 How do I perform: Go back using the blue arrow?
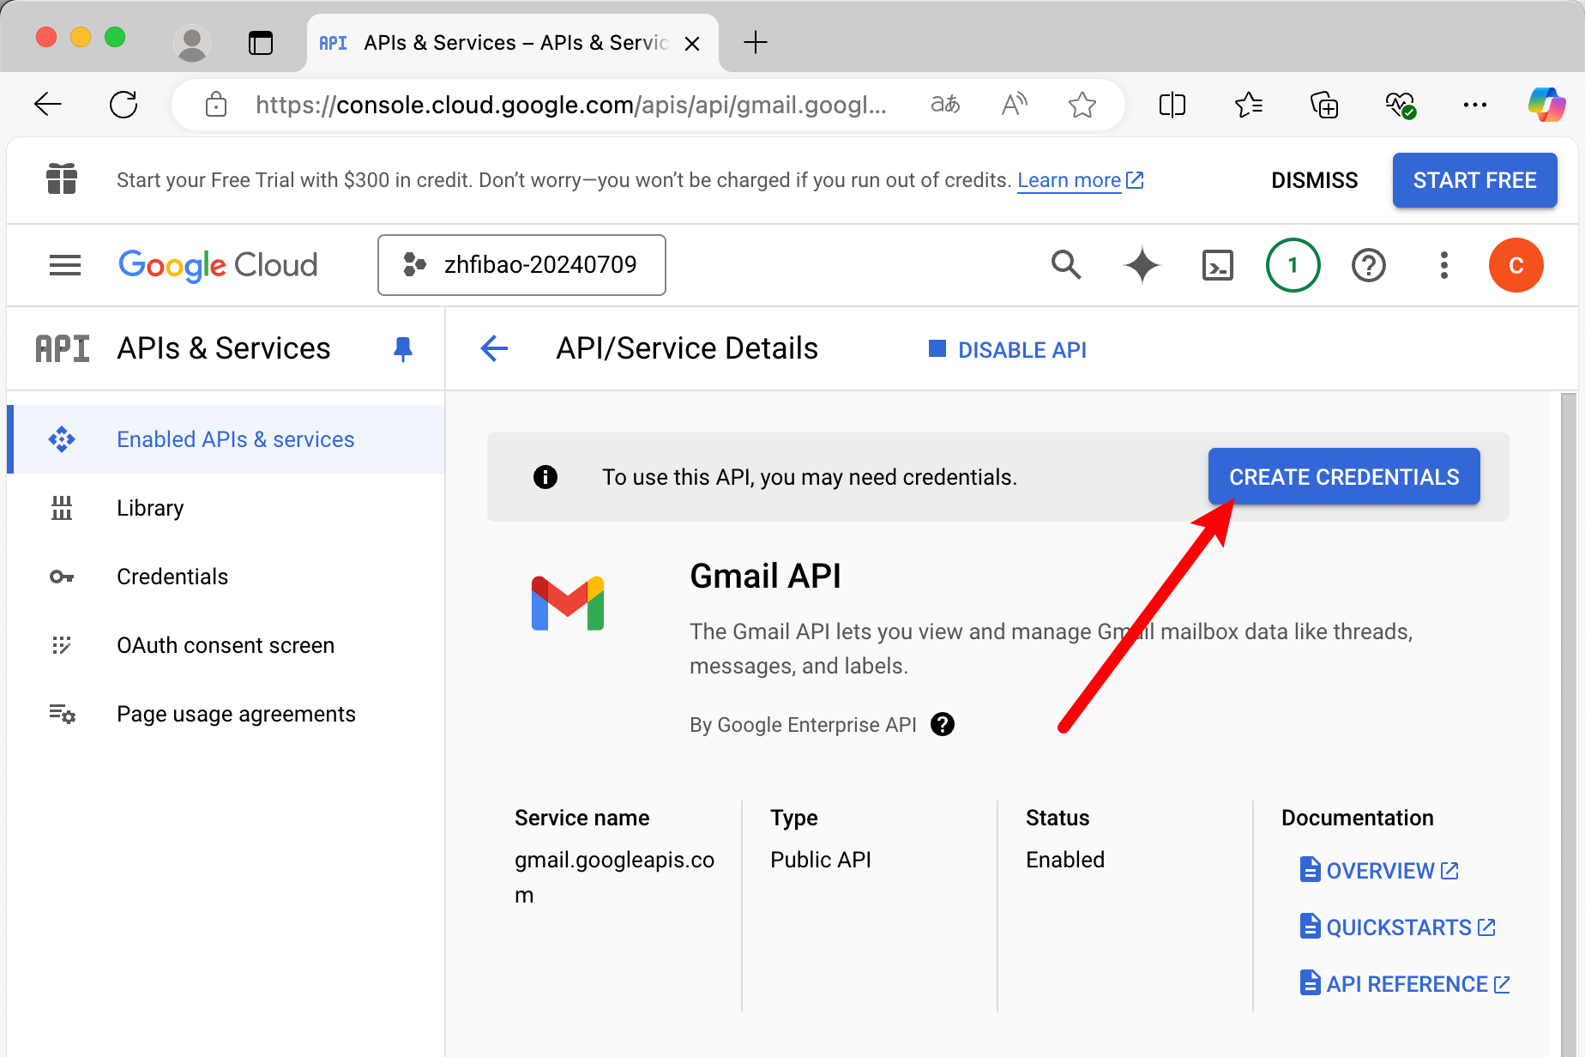pyautogui.click(x=495, y=348)
